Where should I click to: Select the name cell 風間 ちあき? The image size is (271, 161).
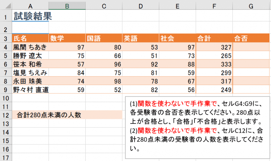pyautogui.click(x=30, y=47)
